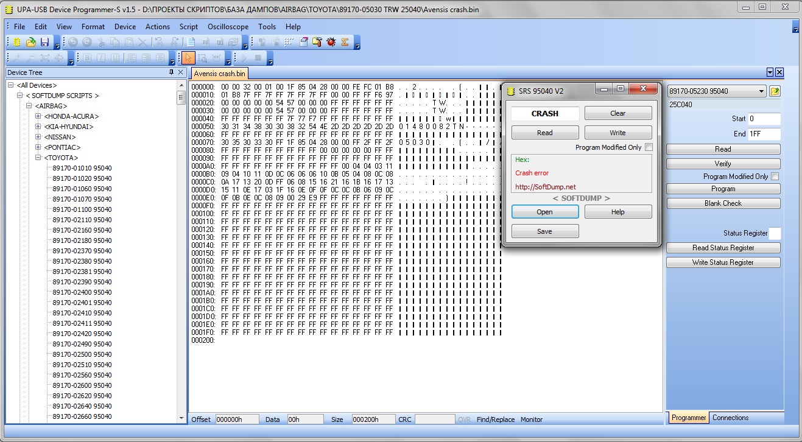Toggle Program Modified Only in Programmer panel
The image size is (802, 442).
[x=775, y=177]
